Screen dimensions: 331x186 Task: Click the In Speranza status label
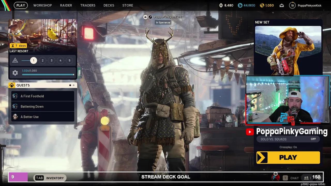pyautogui.click(x=163, y=22)
